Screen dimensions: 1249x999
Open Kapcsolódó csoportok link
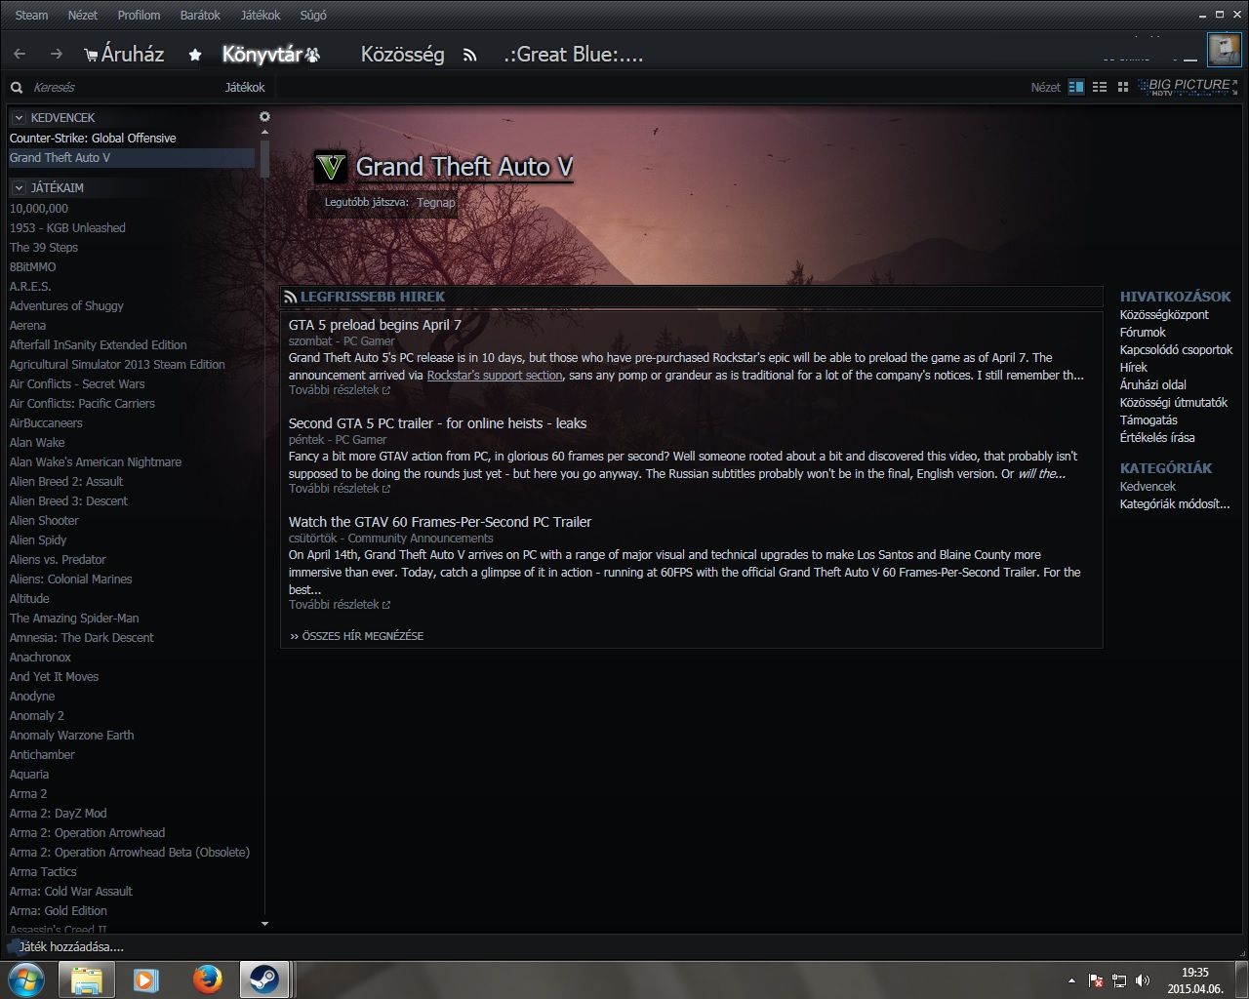point(1176,350)
